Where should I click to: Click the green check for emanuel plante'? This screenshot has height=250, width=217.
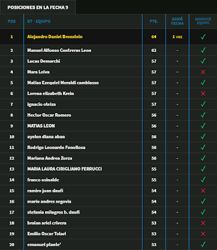pyautogui.click(x=203, y=244)
